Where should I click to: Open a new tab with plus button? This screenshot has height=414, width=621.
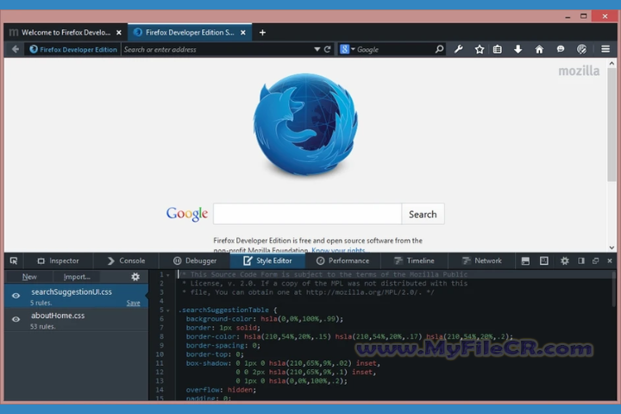262,33
